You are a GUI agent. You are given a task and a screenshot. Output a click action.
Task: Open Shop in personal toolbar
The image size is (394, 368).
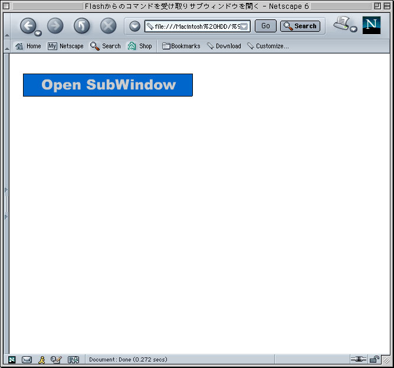coord(140,46)
